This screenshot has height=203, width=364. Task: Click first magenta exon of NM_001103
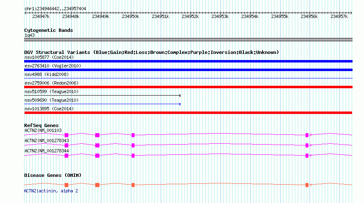click(x=66, y=135)
